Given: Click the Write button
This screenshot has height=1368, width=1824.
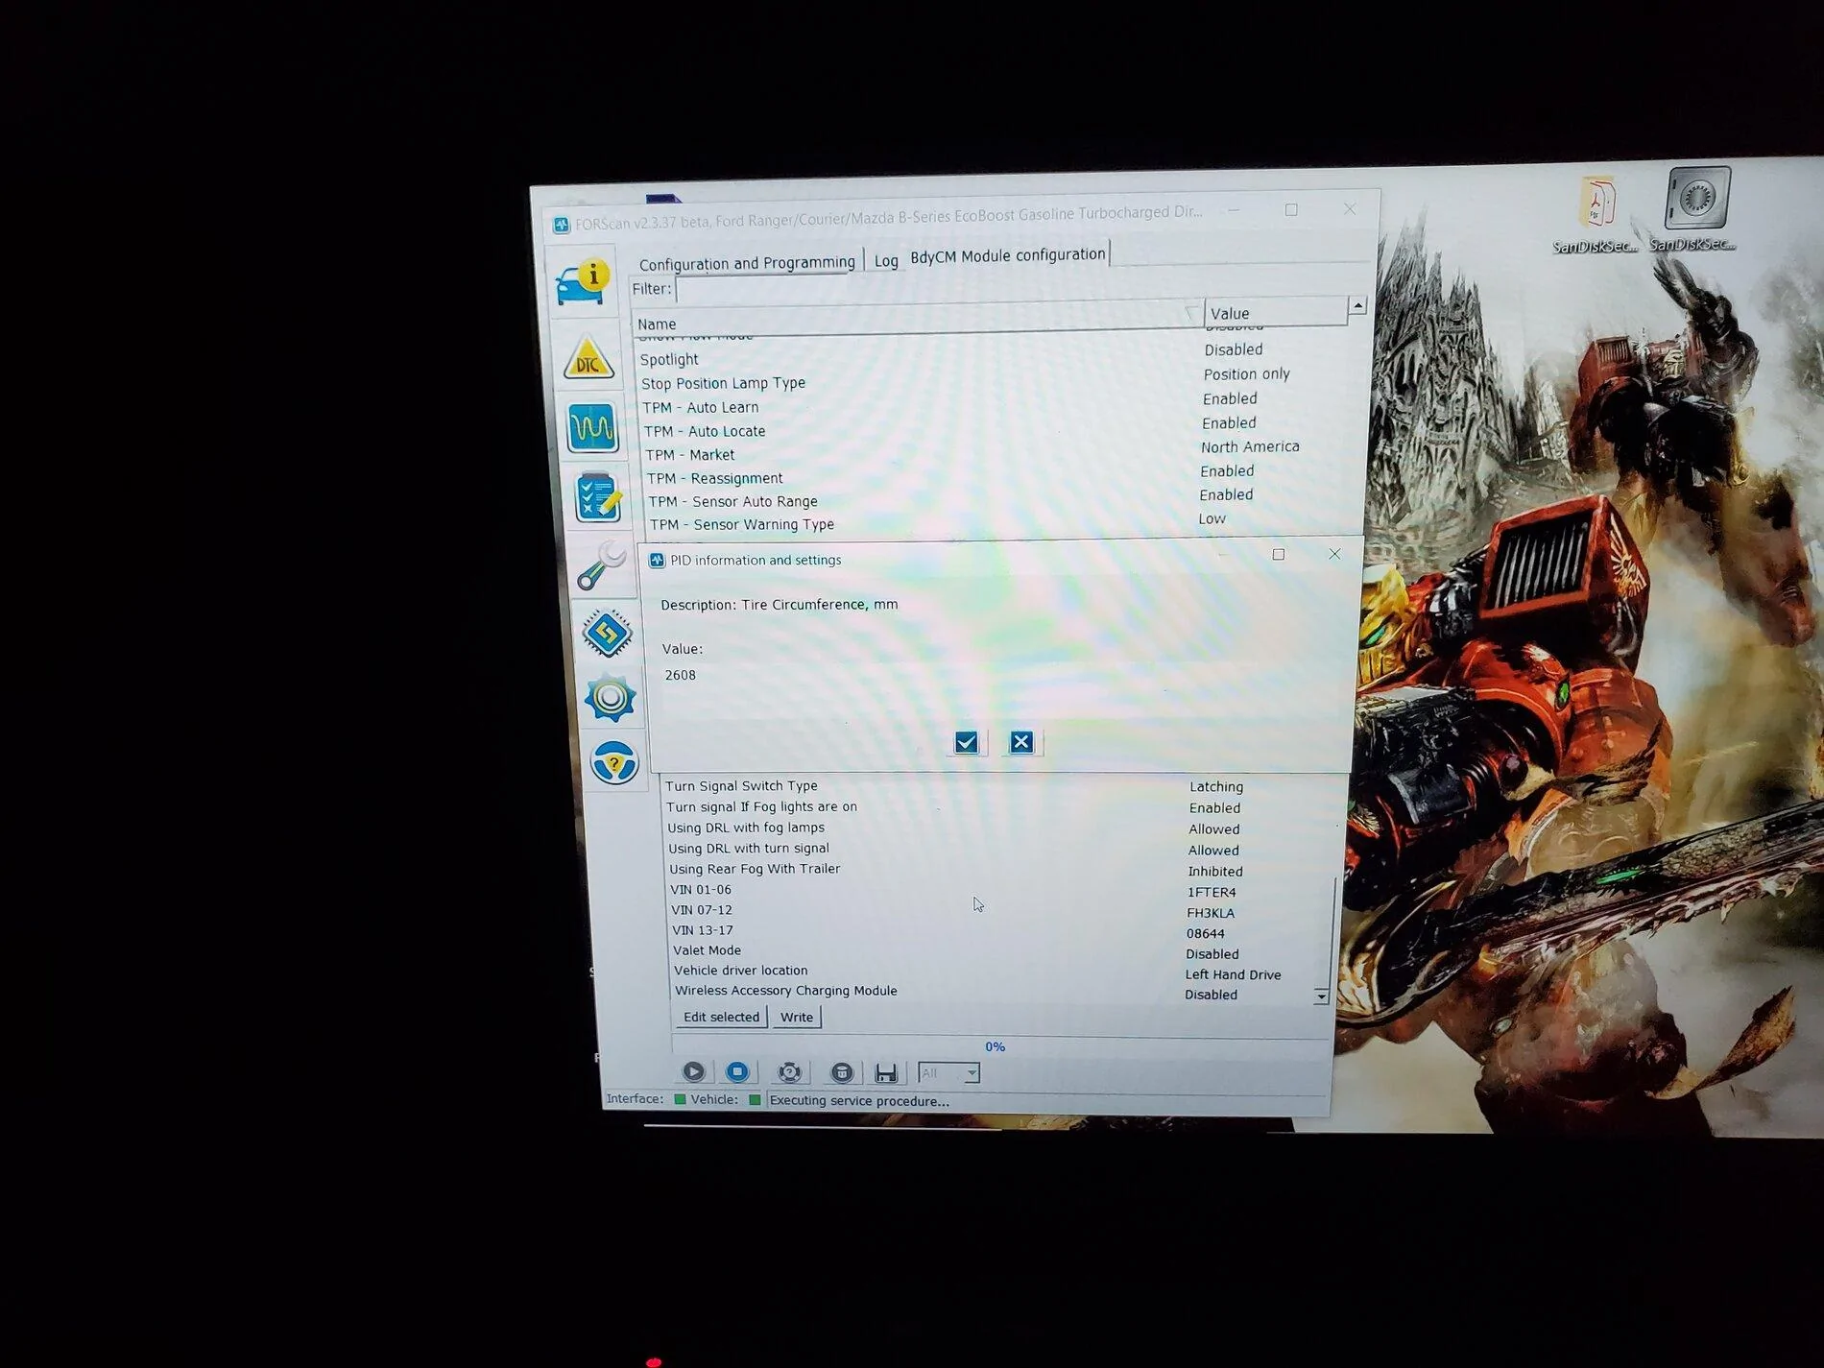Looking at the screenshot, I should click(x=796, y=1018).
